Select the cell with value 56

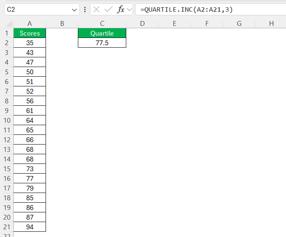click(x=29, y=101)
